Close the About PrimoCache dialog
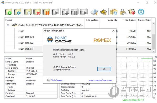The image size is (157, 103). point(113,31)
